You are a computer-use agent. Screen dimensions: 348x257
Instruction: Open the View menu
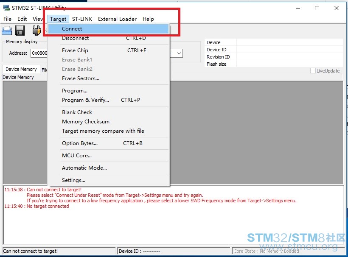(x=37, y=19)
